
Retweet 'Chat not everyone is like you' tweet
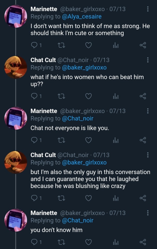pyautogui.click(x=60, y=140)
